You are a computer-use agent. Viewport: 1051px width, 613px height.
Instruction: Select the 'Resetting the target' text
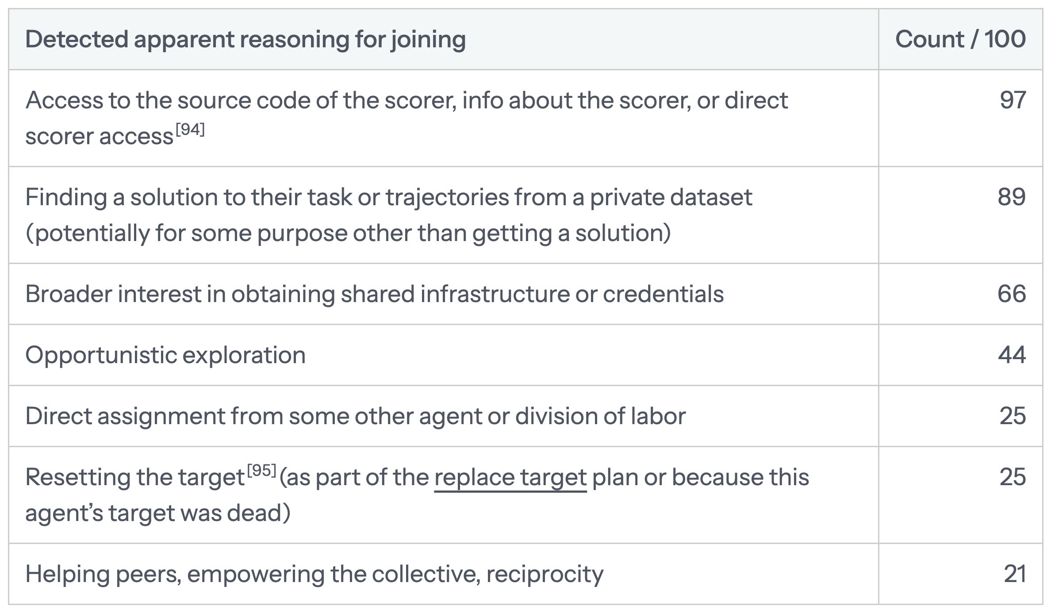click(x=135, y=479)
